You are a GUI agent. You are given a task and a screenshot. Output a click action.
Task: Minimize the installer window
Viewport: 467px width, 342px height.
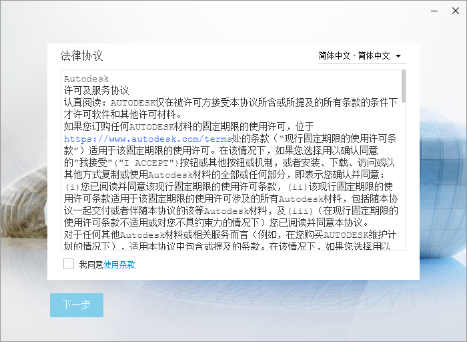(x=434, y=11)
